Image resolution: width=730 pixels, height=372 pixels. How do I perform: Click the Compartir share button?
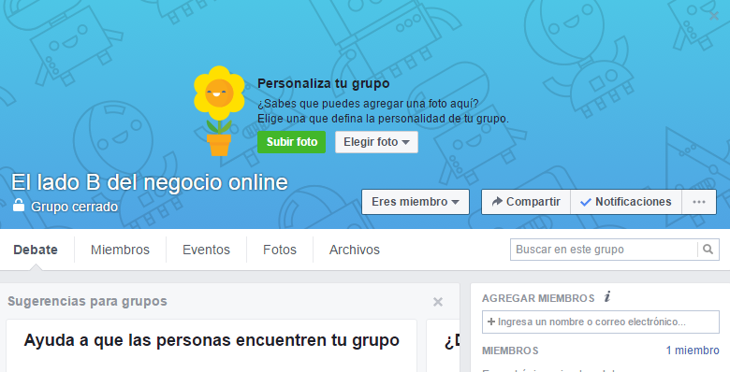pos(526,202)
